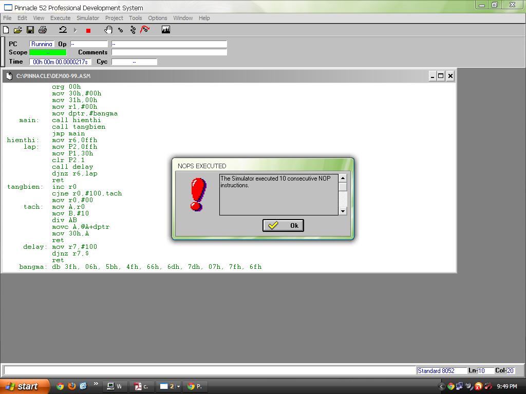This screenshot has width=526, height=394.
Task: Click the dialog scrollbar down arrow
Action: click(343, 211)
